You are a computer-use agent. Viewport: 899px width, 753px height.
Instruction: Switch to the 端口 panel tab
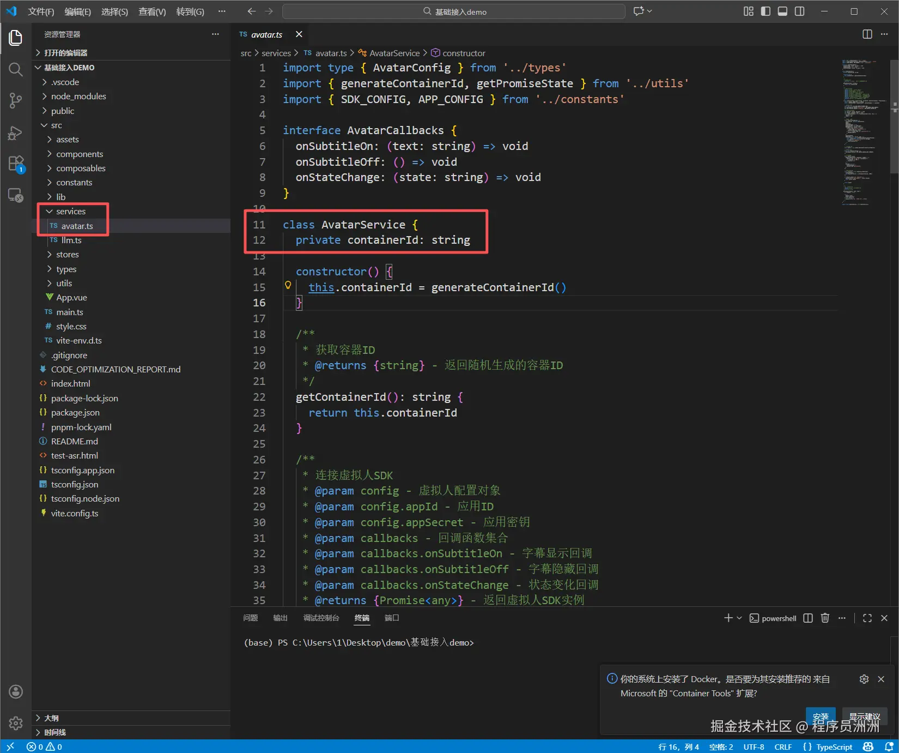pos(392,618)
